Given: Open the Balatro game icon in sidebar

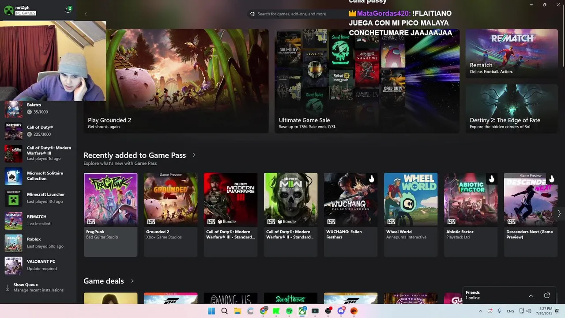Looking at the screenshot, I should [13, 109].
